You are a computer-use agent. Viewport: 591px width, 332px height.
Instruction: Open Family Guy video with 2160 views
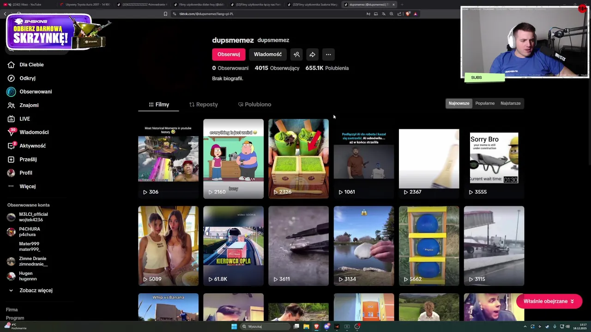pyautogui.click(x=233, y=159)
